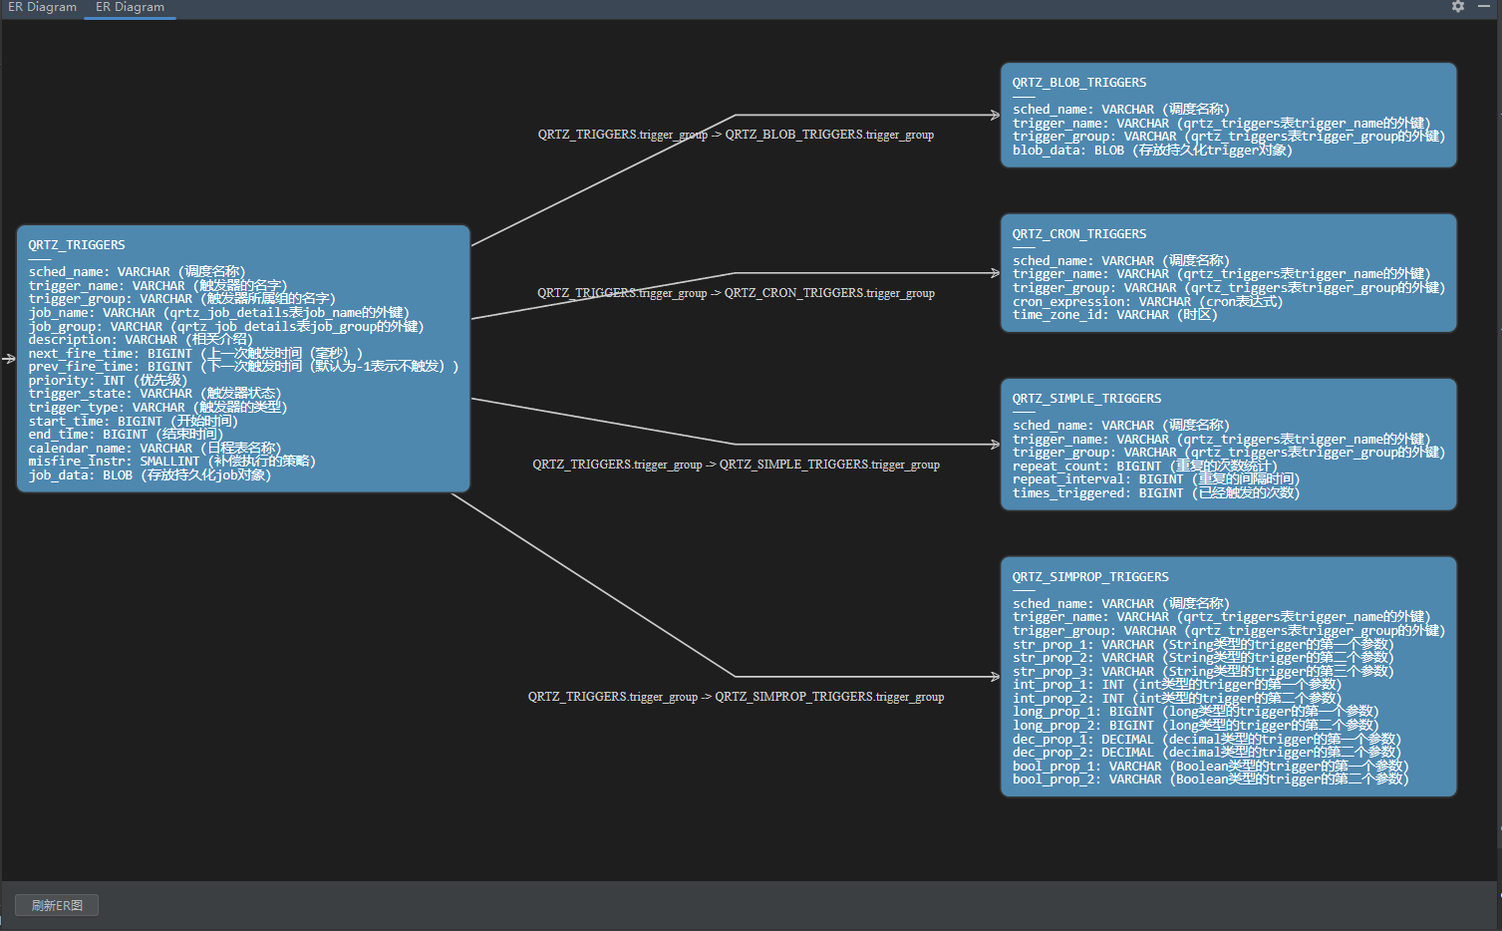Click the minimize panel dash icon

(1486, 7)
